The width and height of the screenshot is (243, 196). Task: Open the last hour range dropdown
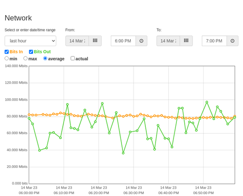(x=31, y=41)
